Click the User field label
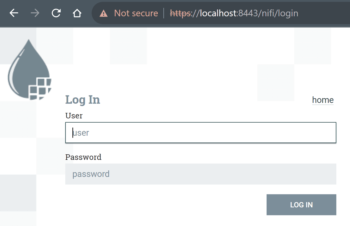This screenshot has height=226, width=350. 74,116
